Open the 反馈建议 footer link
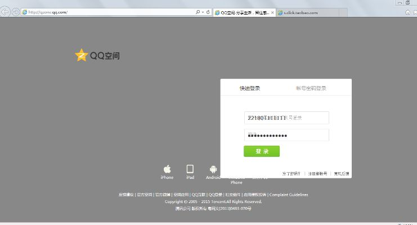 coord(126,195)
